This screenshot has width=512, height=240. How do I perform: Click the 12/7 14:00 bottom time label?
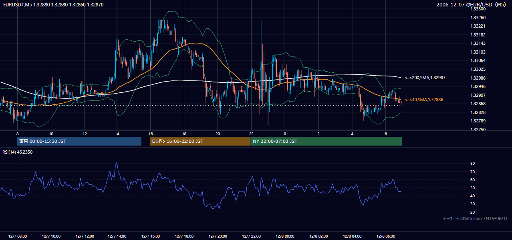coord(117,236)
